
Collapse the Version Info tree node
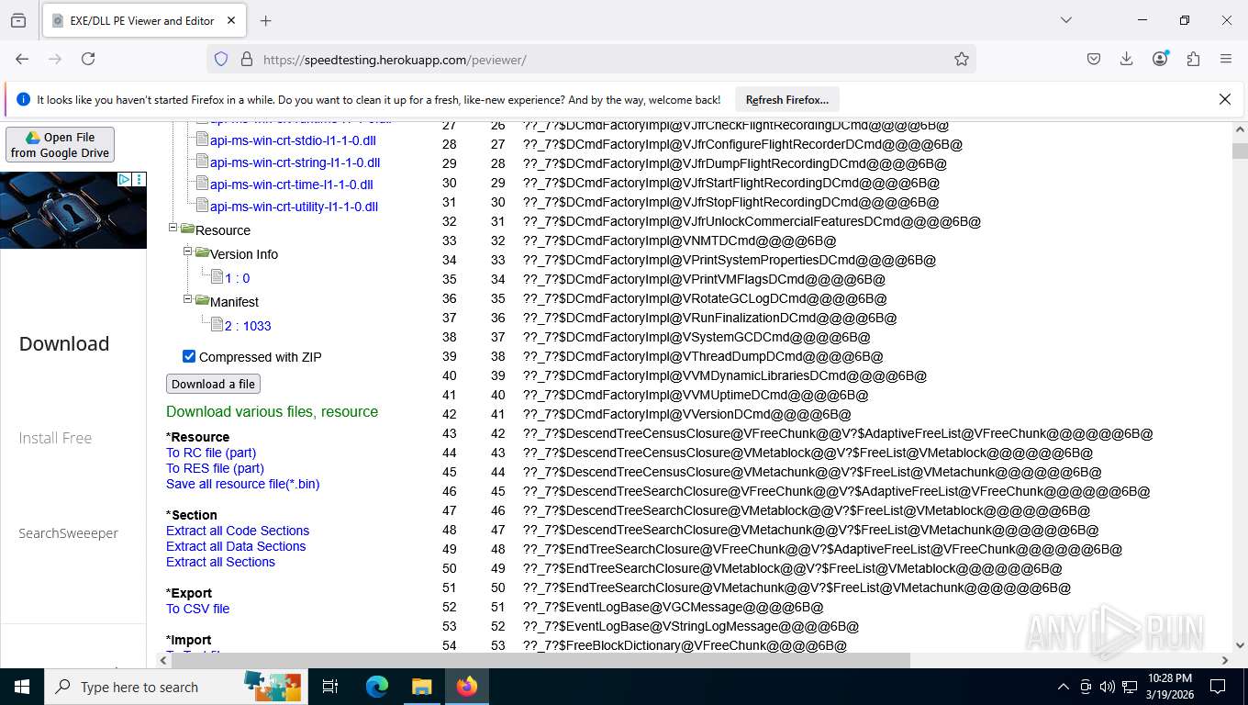(187, 251)
